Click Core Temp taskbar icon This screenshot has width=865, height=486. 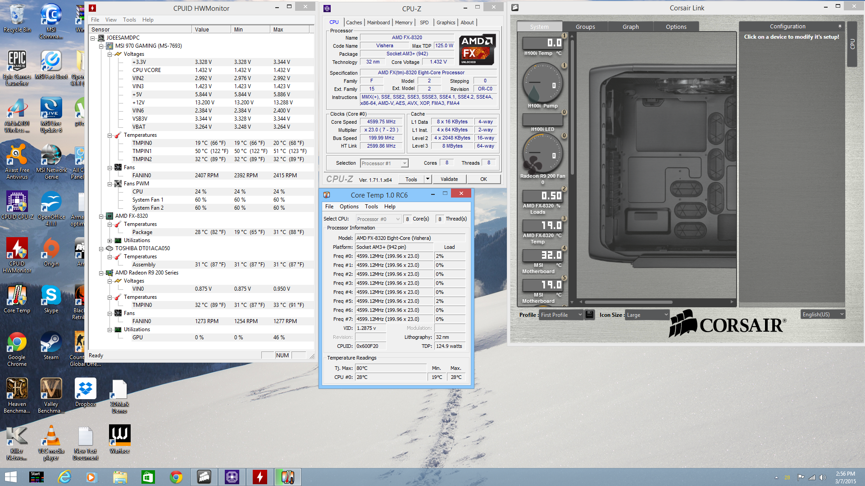[287, 477]
